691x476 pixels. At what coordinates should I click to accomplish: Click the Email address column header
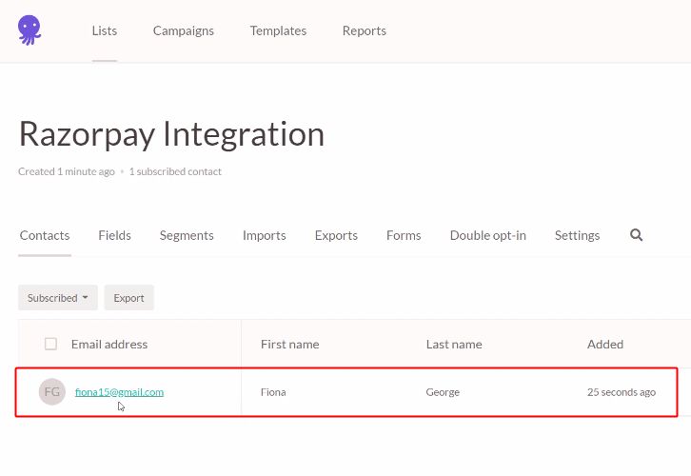pos(109,345)
